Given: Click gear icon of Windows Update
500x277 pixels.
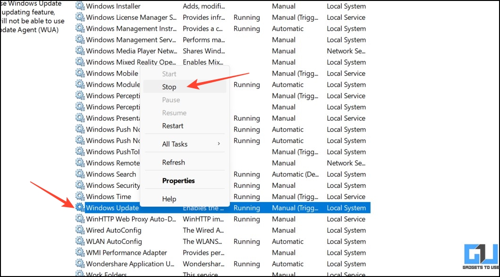Looking at the screenshot, I should tap(80, 207).
